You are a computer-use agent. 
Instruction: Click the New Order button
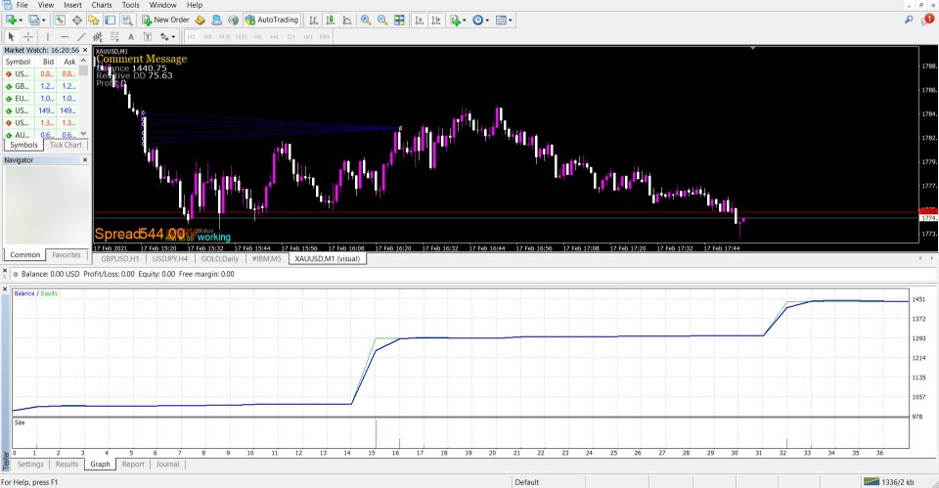pos(166,20)
